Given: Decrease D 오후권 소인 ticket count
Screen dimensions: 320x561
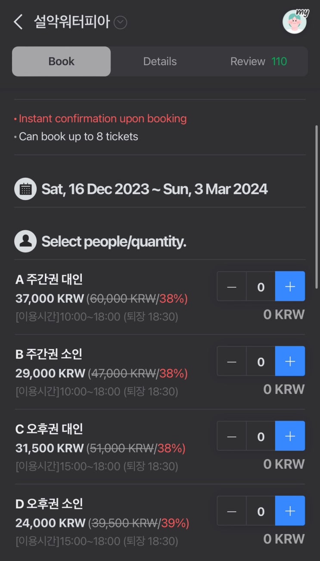Looking at the screenshot, I should click(x=232, y=511).
